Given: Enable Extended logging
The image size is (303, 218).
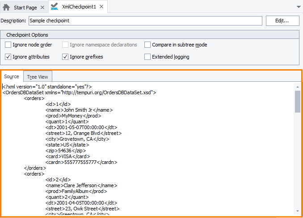Looking at the screenshot, I should coord(147,57).
